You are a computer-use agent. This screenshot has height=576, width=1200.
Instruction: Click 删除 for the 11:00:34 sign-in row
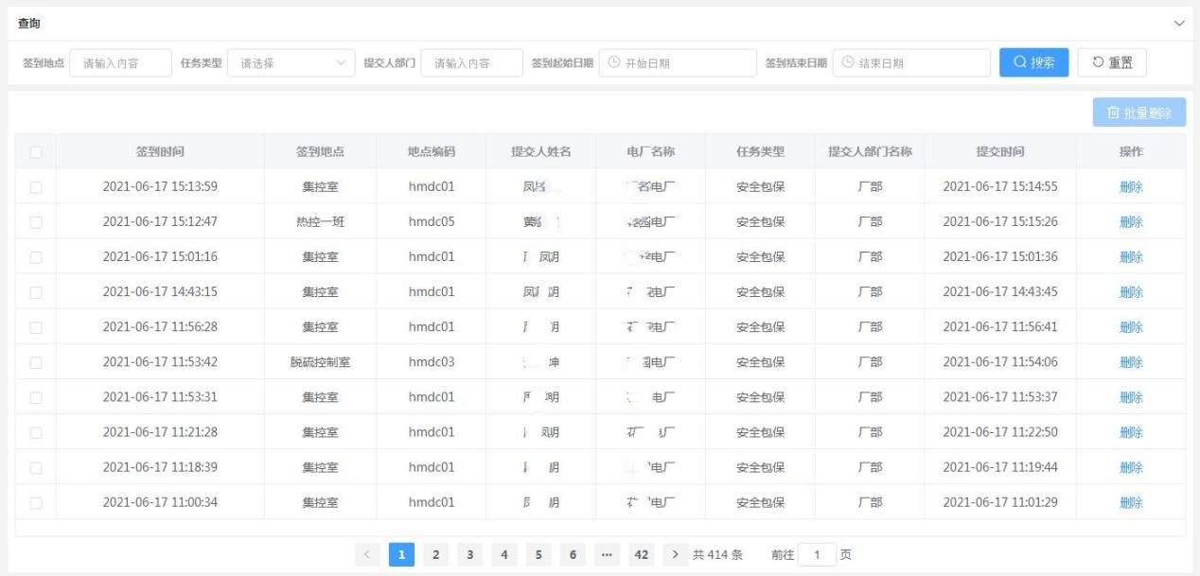pyautogui.click(x=1130, y=502)
